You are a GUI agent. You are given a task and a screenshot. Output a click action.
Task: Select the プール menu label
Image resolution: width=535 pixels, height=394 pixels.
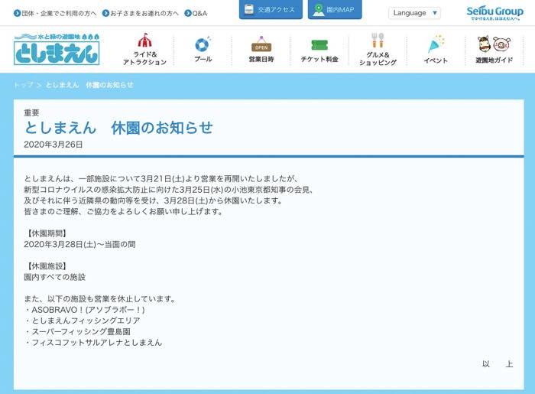click(203, 59)
